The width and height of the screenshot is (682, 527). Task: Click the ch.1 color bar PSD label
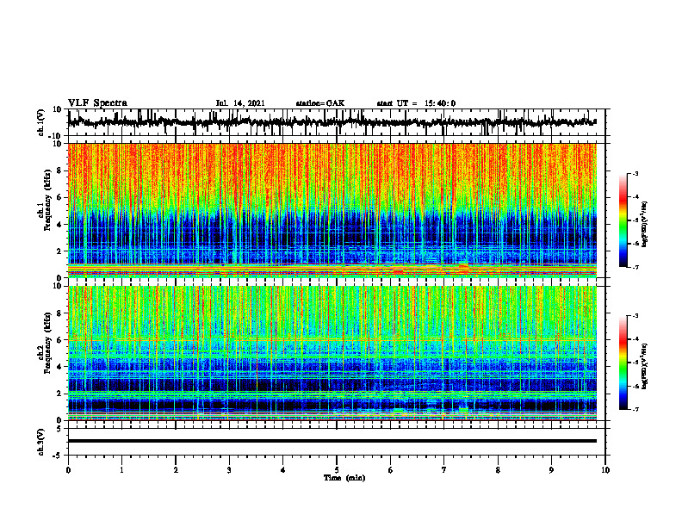[x=644, y=225]
